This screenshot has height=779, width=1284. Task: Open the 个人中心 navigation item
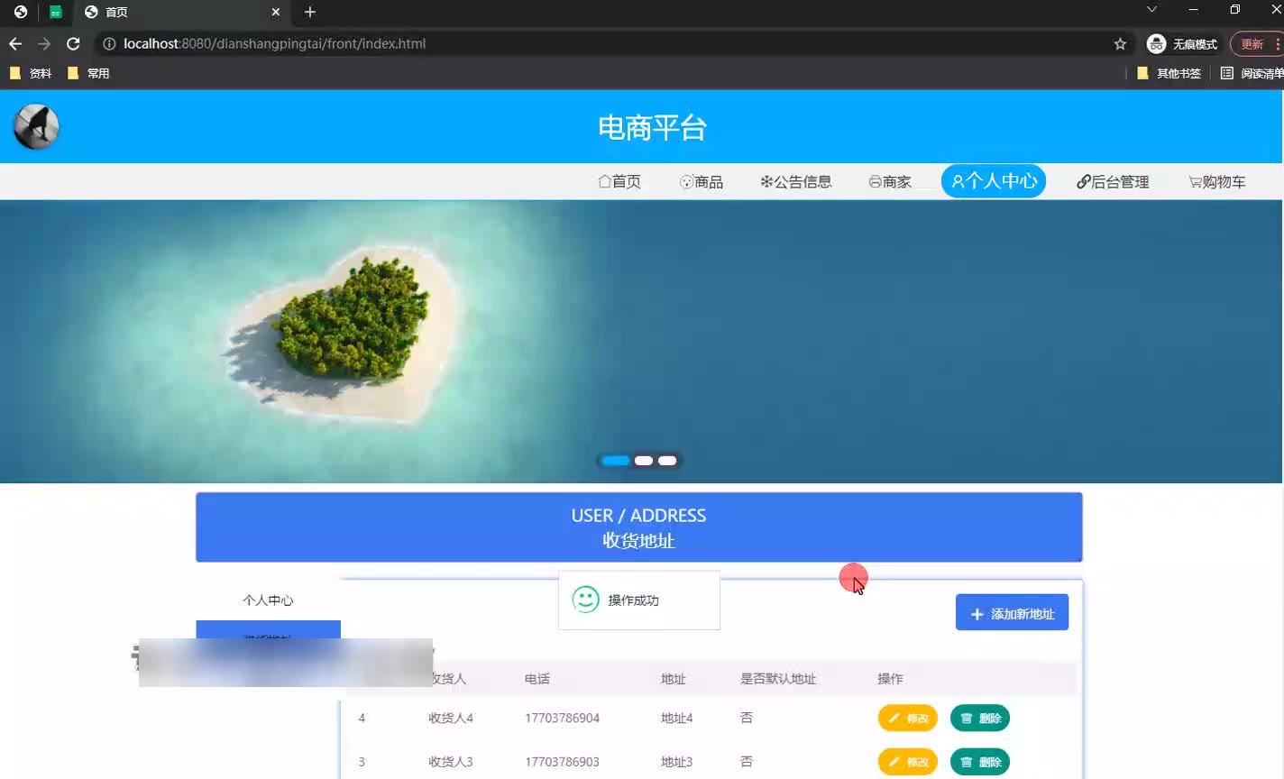point(994,181)
